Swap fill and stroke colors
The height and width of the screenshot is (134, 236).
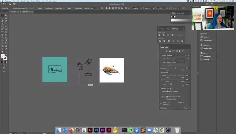tap(6, 55)
